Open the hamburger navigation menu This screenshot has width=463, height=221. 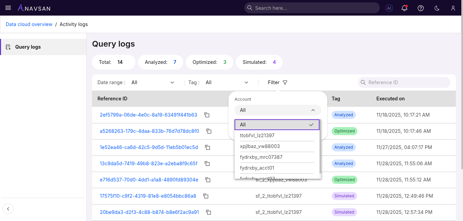8,8
